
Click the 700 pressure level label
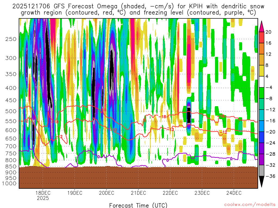11,147
